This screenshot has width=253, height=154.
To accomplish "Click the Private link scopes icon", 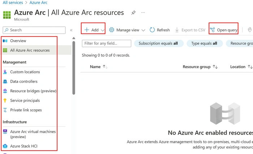I will pos(5,110).
